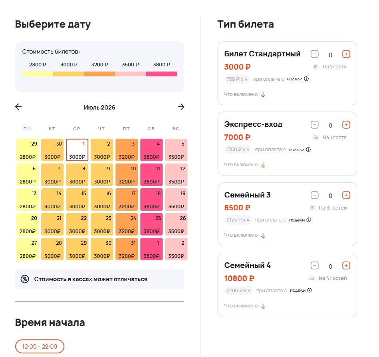The width and height of the screenshot is (379, 357).
Task: Decrease Семейный 3 quantity with minus
Action: tap(314, 195)
